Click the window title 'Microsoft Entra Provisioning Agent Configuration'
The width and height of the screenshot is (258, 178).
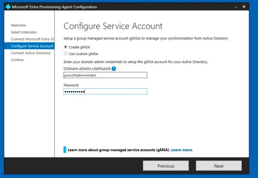click(54, 7)
